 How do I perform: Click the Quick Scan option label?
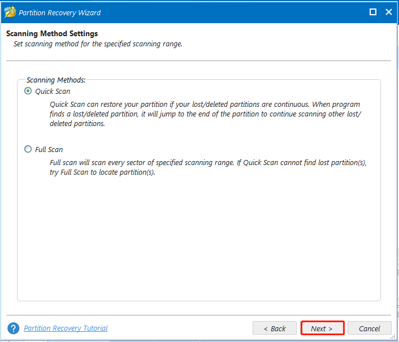coord(53,92)
